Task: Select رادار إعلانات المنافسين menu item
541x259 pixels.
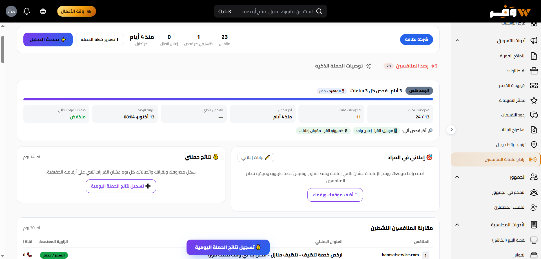Action: (495, 159)
